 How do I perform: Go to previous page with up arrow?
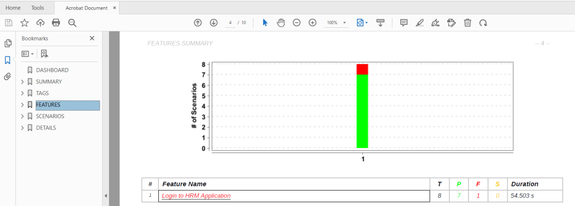(x=198, y=23)
